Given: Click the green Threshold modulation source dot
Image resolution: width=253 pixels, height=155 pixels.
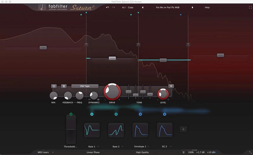Looking at the screenshot, I should (71, 114).
